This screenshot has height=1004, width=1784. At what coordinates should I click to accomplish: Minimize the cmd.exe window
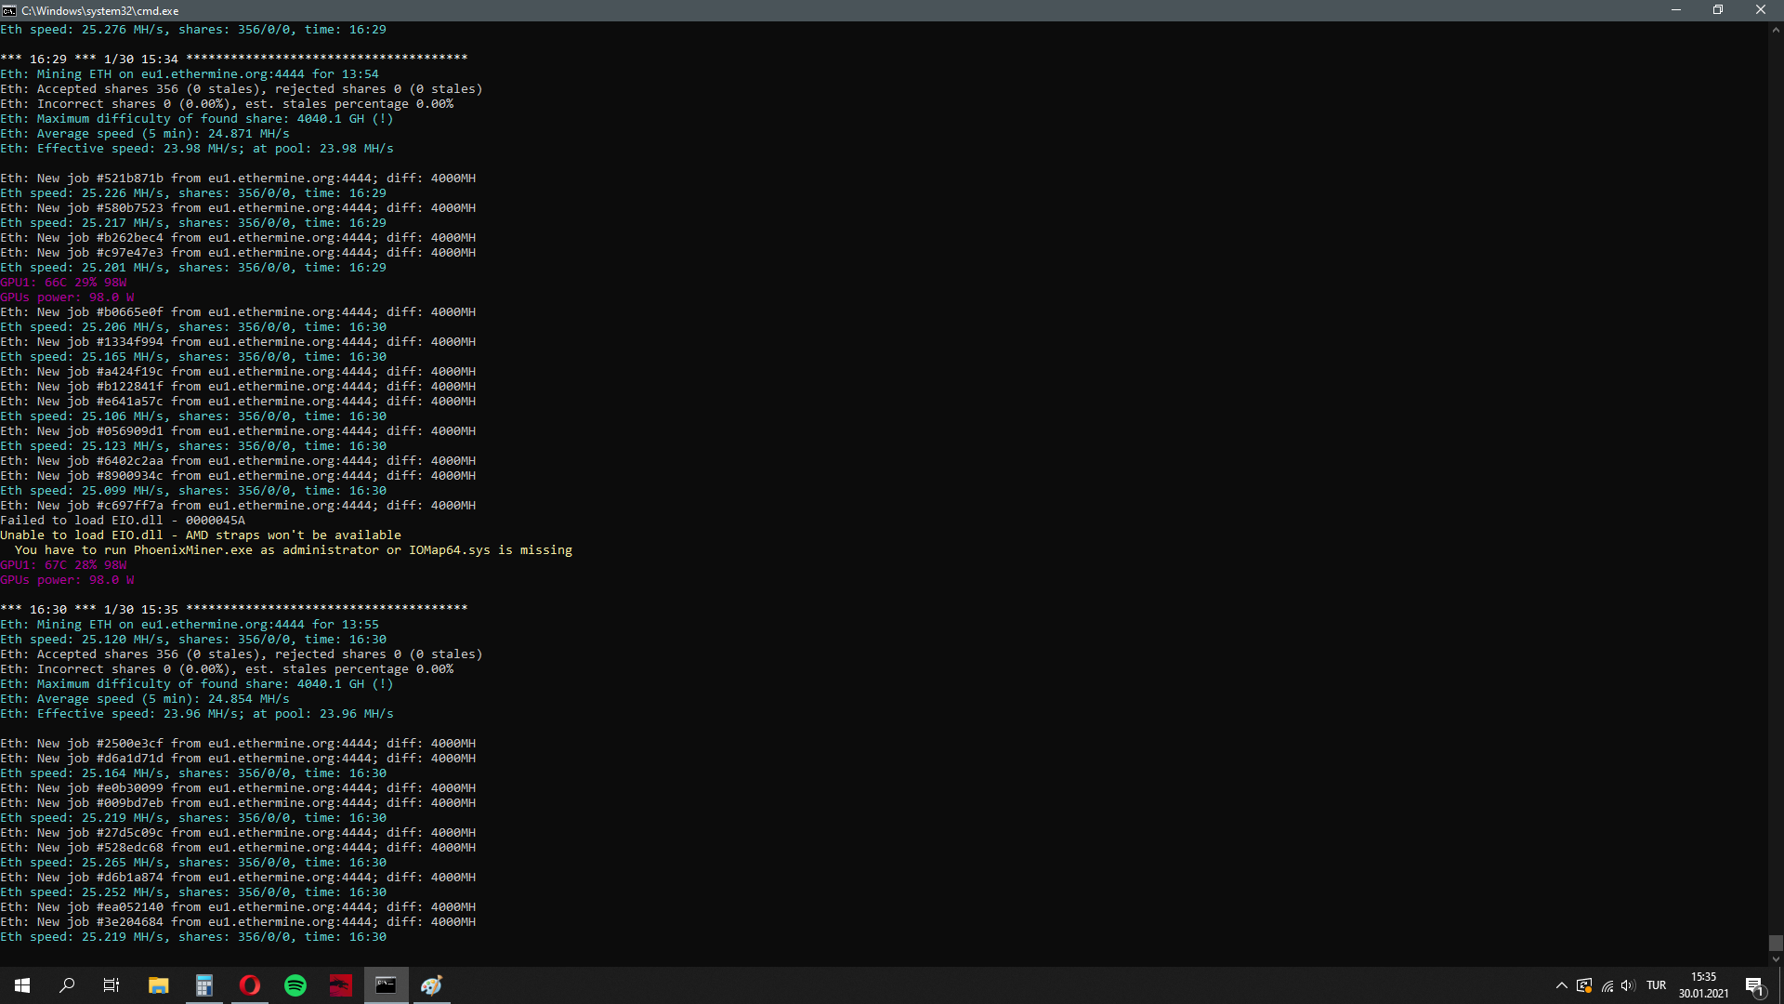(x=1676, y=10)
